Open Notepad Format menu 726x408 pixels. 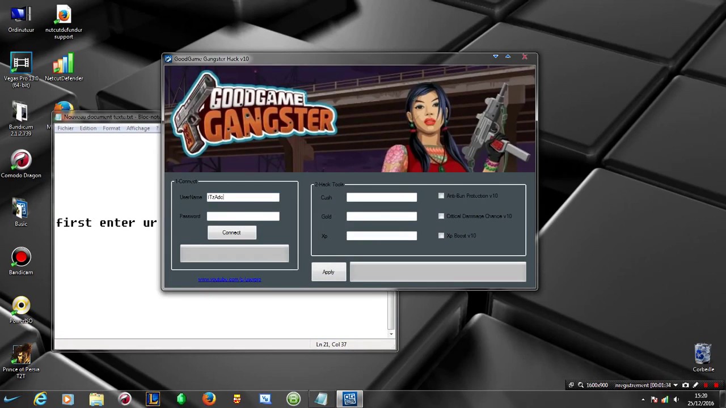(x=112, y=128)
